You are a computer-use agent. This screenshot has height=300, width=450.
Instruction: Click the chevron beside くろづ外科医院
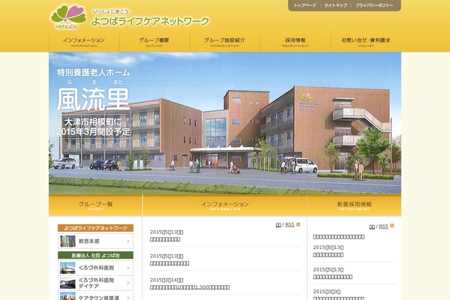pos(128,268)
